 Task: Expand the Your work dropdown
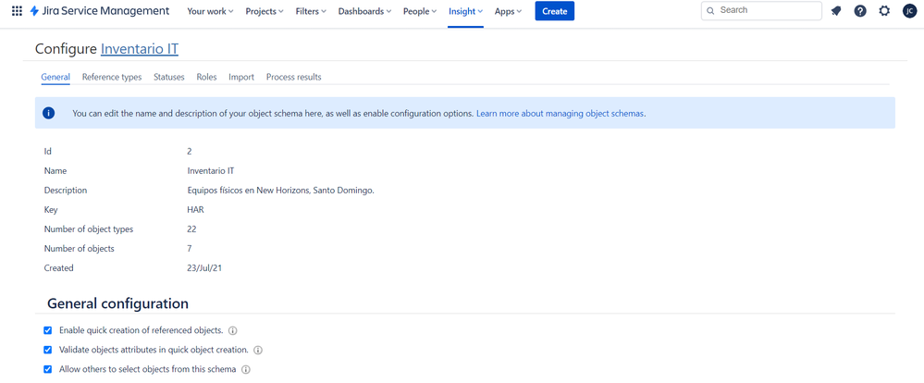coord(210,11)
